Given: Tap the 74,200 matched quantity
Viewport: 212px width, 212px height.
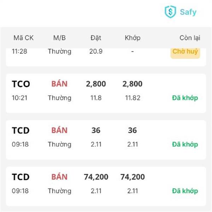Looking at the screenshot, I should [x=132, y=177].
